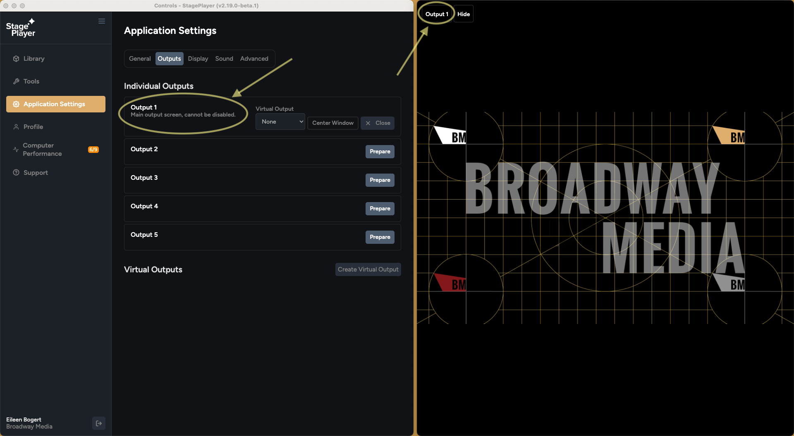The image size is (794, 436).
Task: Click the Output 1 row title
Action: (x=143, y=107)
